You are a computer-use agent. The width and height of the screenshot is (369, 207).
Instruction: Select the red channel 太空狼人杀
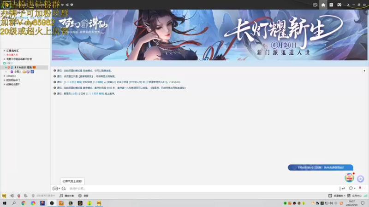point(12,55)
